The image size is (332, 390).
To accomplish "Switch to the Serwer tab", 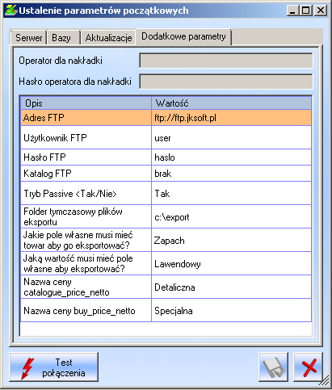I will pyautogui.click(x=28, y=38).
